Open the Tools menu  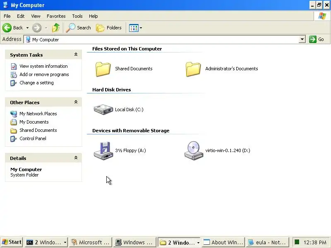point(77,16)
